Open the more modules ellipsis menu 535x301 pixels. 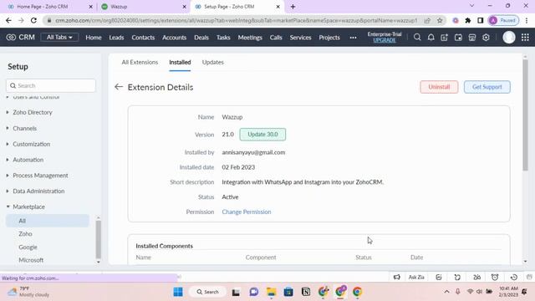353,38
